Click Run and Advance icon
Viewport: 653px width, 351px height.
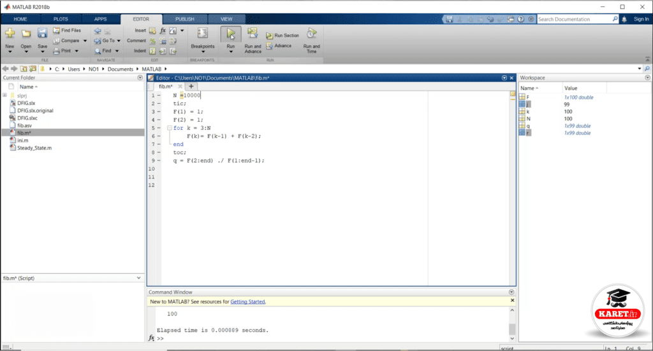click(x=253, y=34)
